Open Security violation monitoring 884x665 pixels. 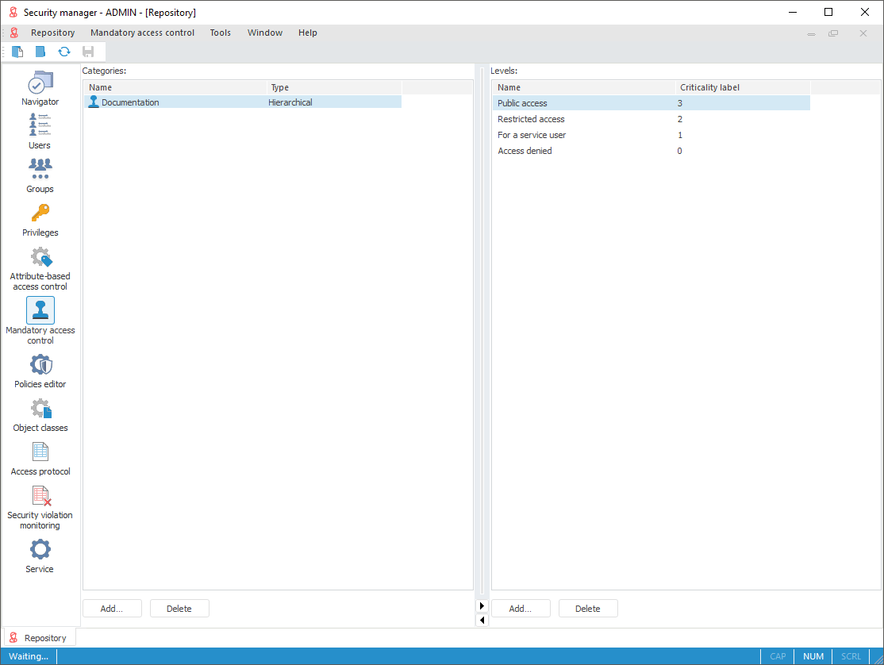coord(40,507)
